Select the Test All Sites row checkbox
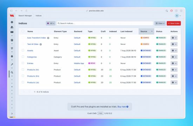193x126 pixels. click(x=23, y=44)
